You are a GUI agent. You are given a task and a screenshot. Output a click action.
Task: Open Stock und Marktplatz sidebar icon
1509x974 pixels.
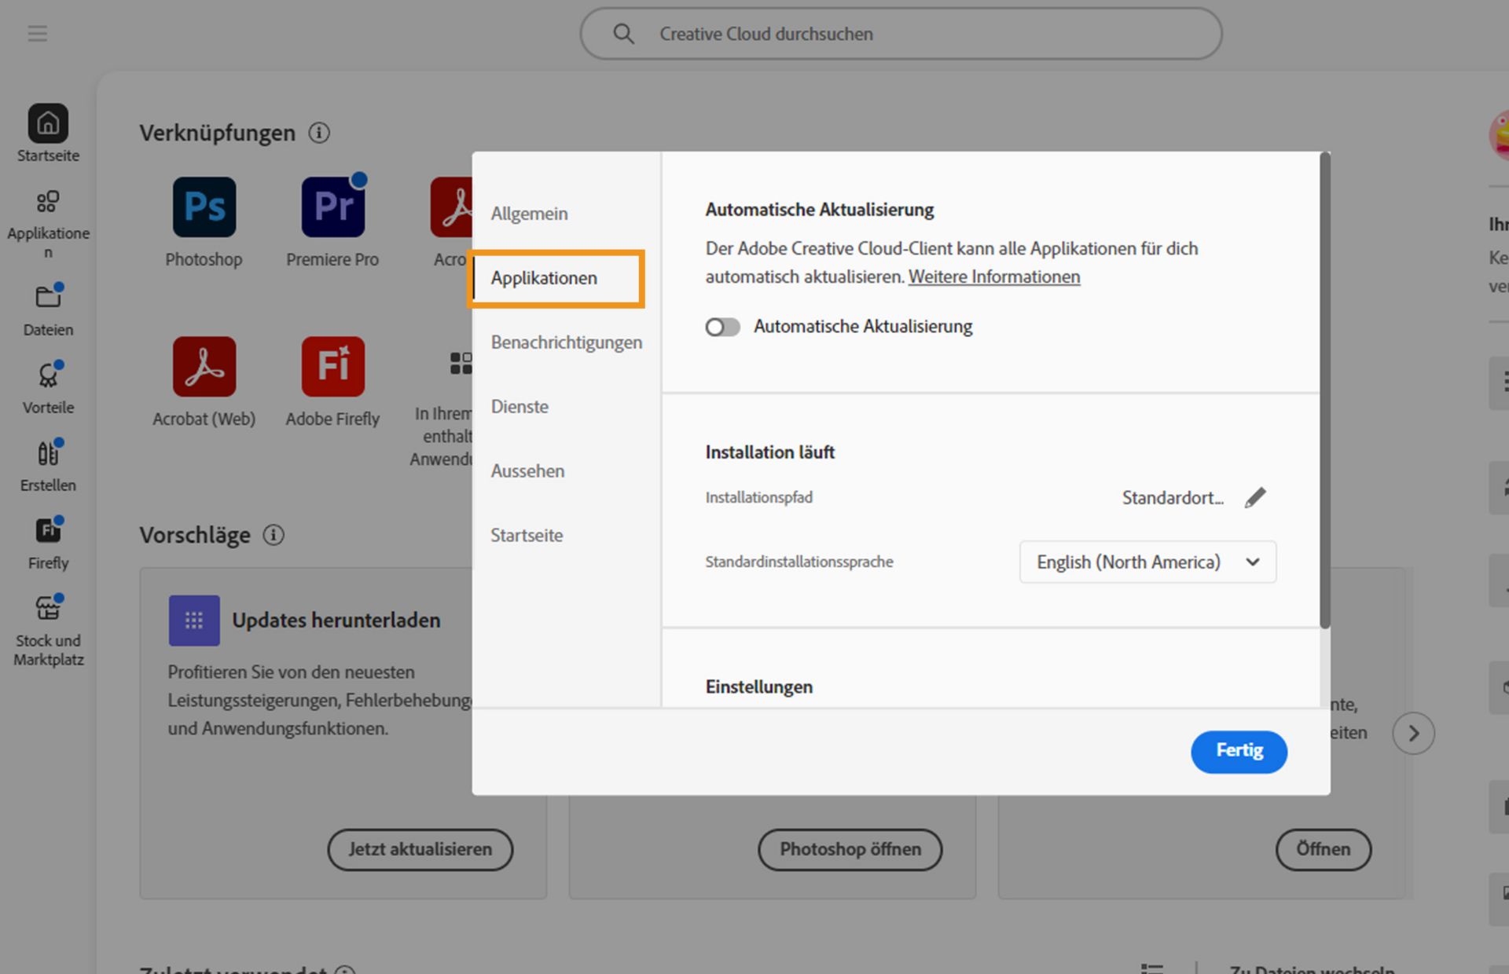48,609
